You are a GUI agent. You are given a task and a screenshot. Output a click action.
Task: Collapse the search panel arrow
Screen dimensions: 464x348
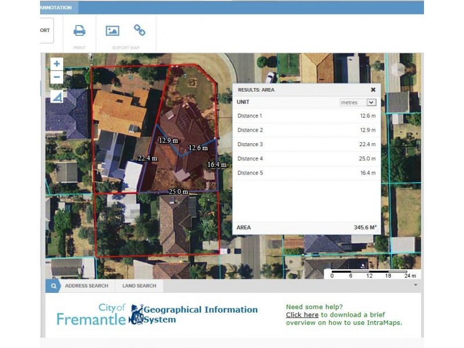pos(415,285)
